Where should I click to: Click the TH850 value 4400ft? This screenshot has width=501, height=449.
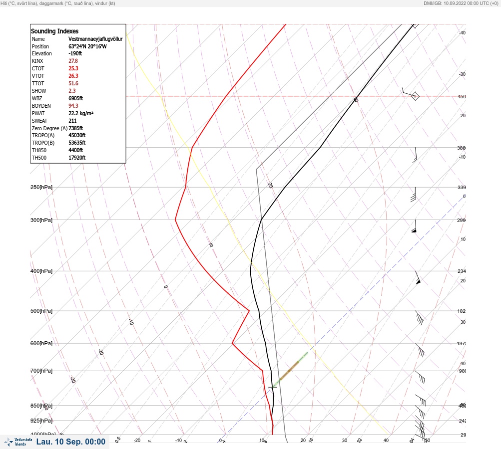click(76, 150)
